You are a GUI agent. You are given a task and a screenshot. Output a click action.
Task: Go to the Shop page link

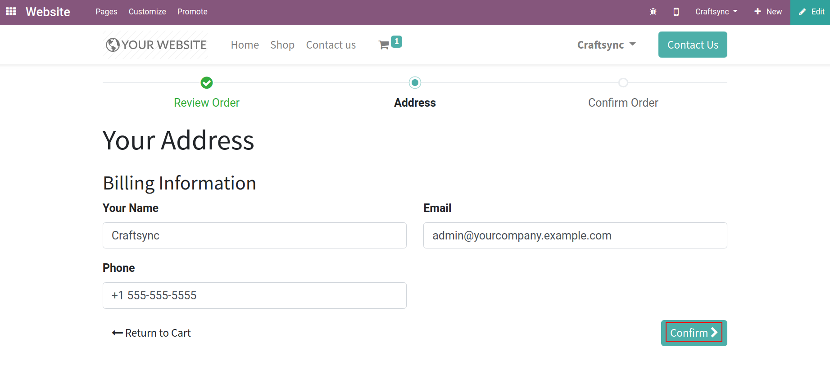(x=282, y=45)
